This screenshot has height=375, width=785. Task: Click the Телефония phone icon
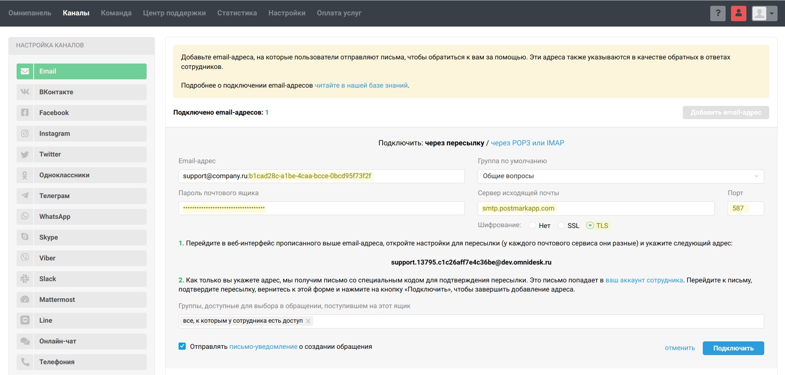[x=25, y=362]
